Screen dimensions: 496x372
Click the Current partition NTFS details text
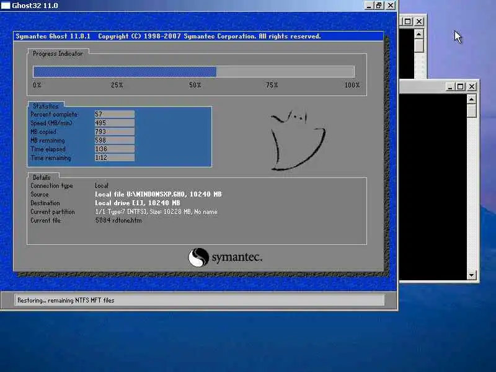(156, 211)
